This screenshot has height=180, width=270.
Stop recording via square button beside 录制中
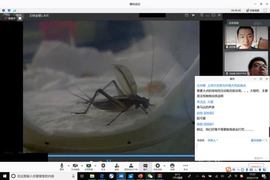[20, 18]
